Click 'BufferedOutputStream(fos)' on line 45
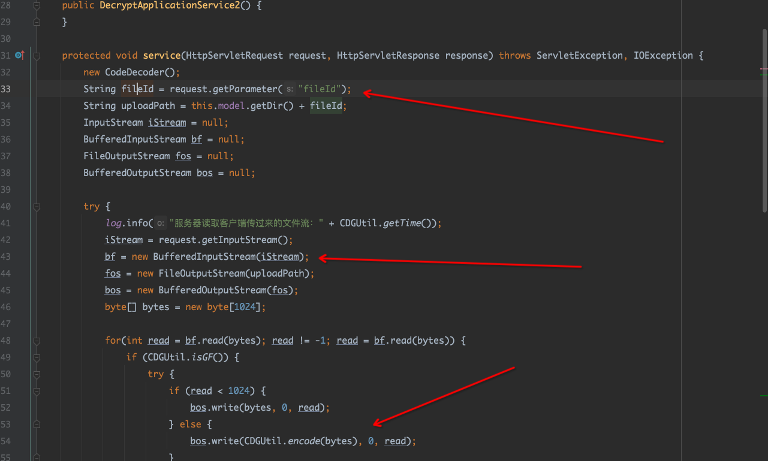Image resolution: width=768 pixels, height=461 pixels. click(x=226, y=290)
